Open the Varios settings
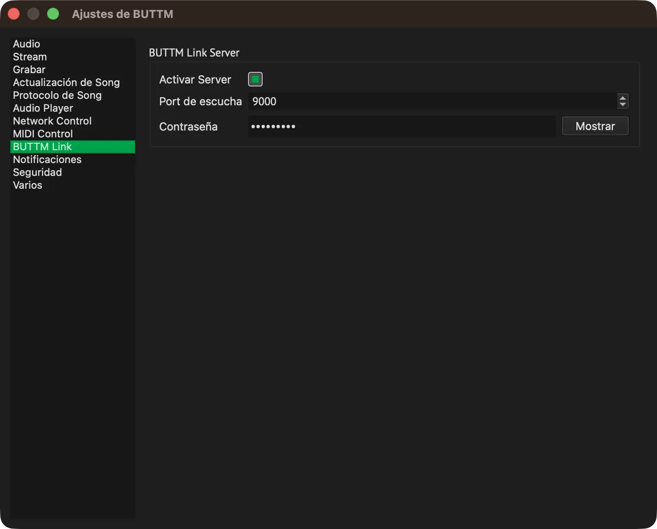The height and width of the screenshot is (529, 657). point(72,185)
